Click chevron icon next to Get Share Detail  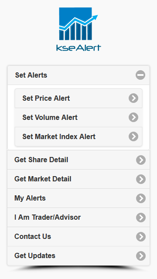[x=141, y=160]
